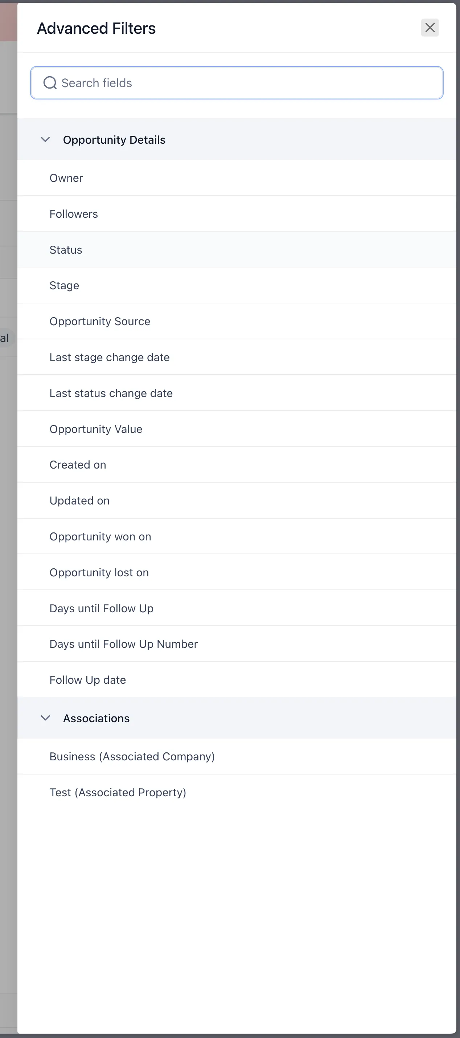The image size is (460, 1038).
Task: Focus the Search fields input
Action: coord(237,83)
